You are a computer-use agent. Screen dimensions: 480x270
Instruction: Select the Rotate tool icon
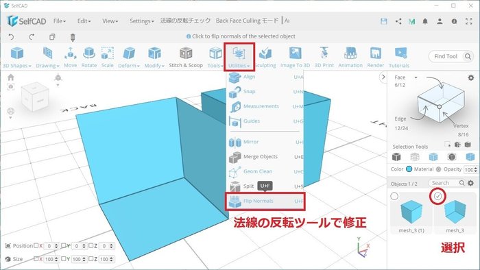pos(89,57)
